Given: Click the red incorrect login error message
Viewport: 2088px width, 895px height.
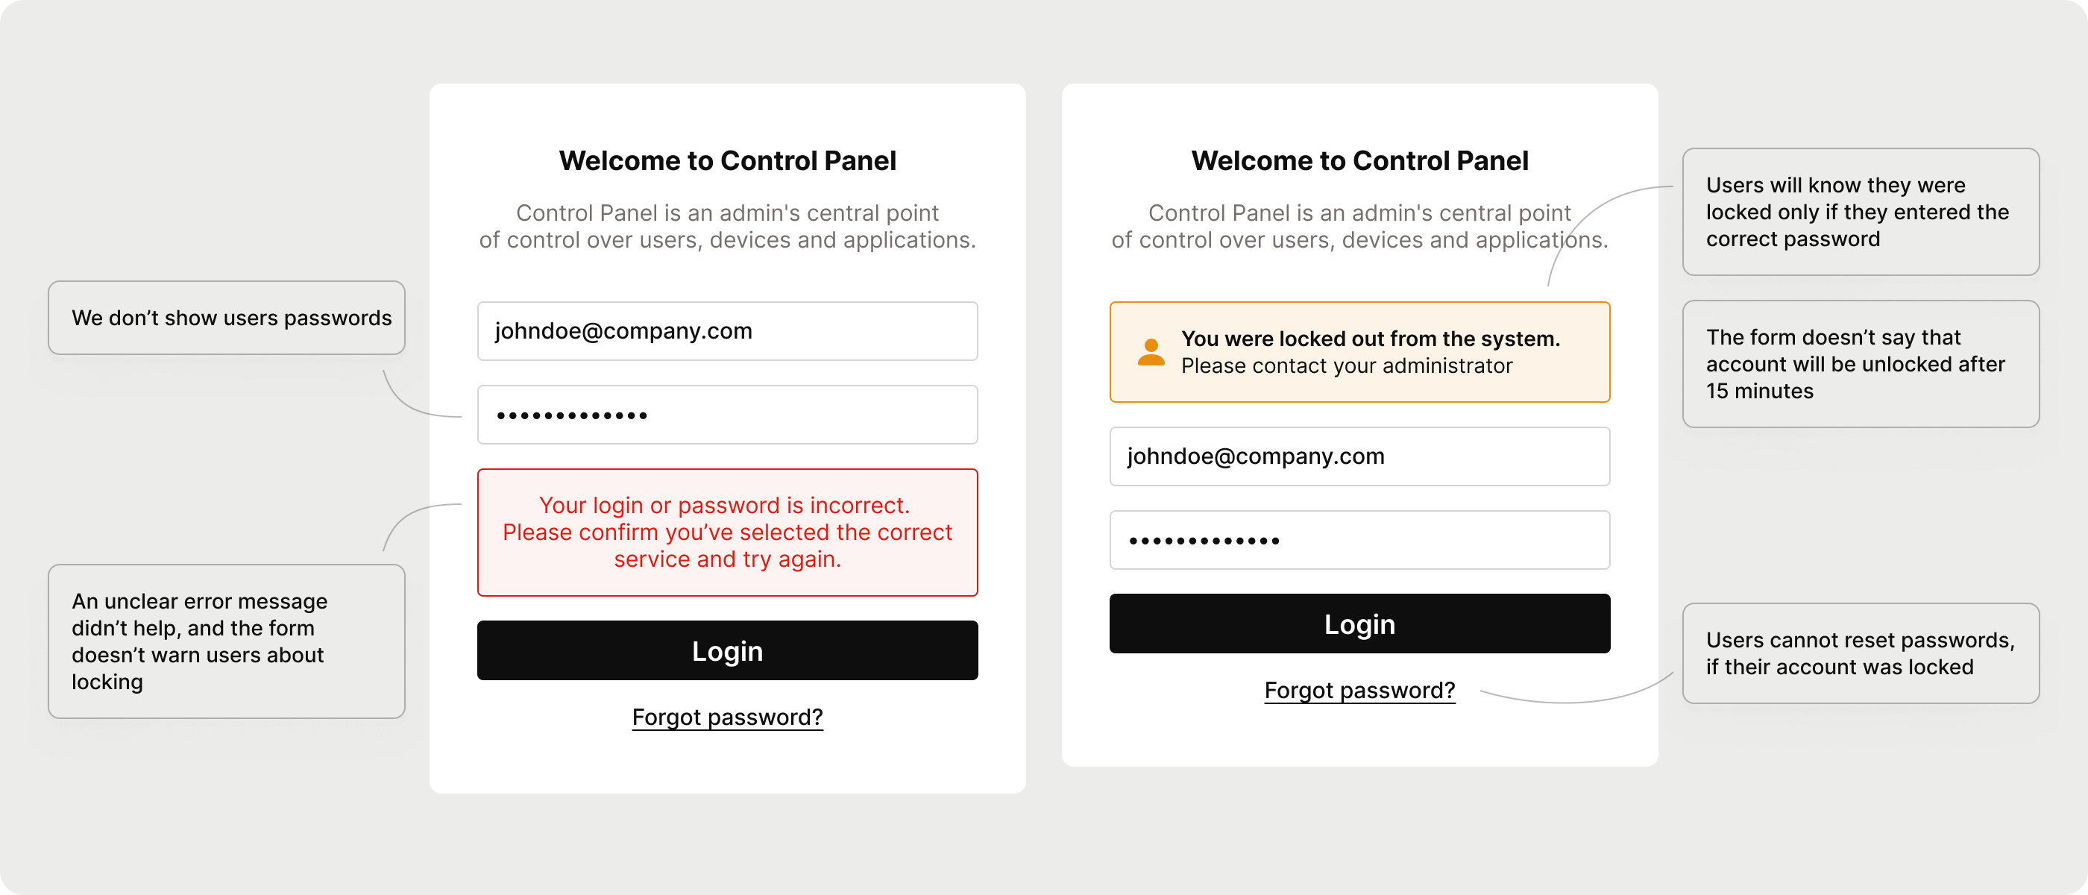Looking at the screenshot, I should point(727,532).
